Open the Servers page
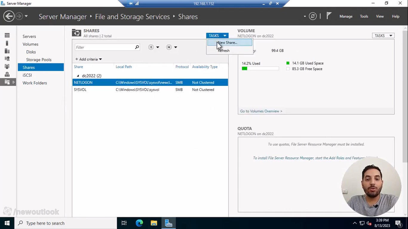This screenshot has width=408, height=229. click(29, 36)
